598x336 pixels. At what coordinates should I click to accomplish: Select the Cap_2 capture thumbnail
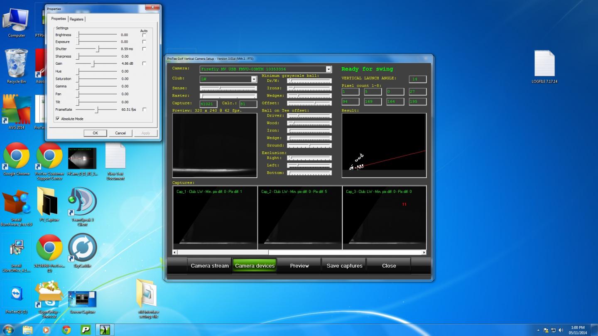click(300, 217)
